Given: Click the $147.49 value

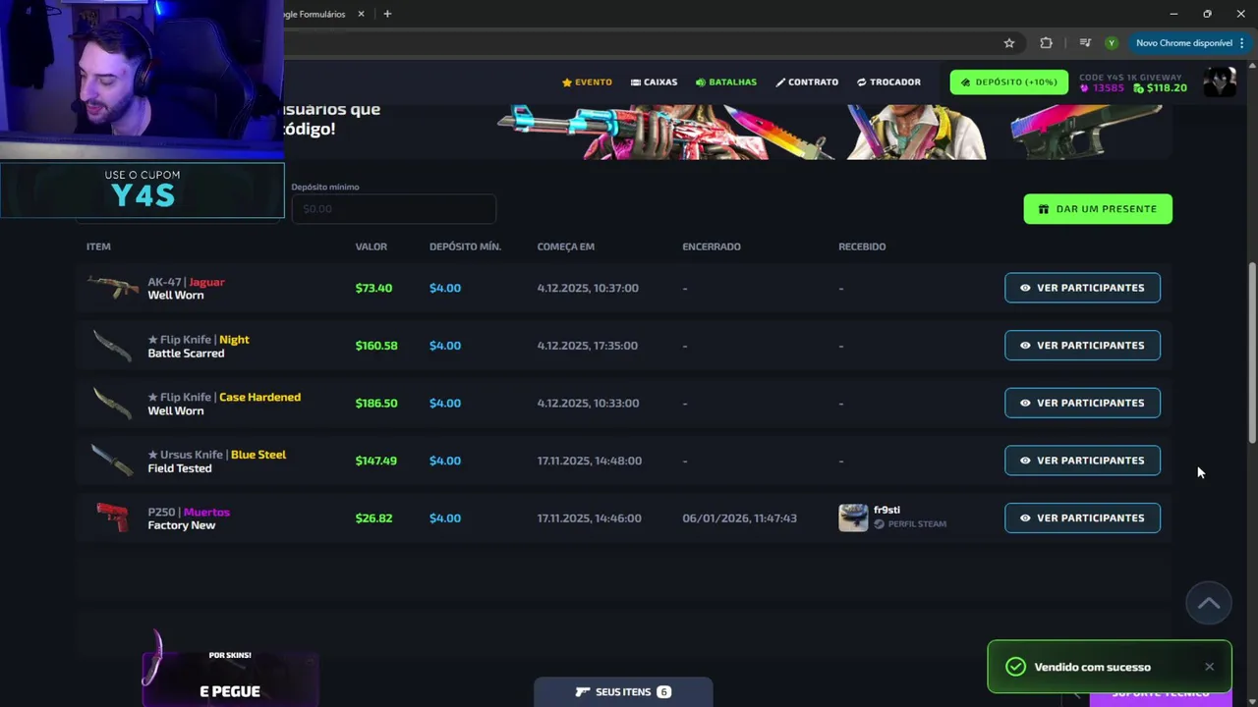Looking at the screenshot, I should [x=376, y=461].
